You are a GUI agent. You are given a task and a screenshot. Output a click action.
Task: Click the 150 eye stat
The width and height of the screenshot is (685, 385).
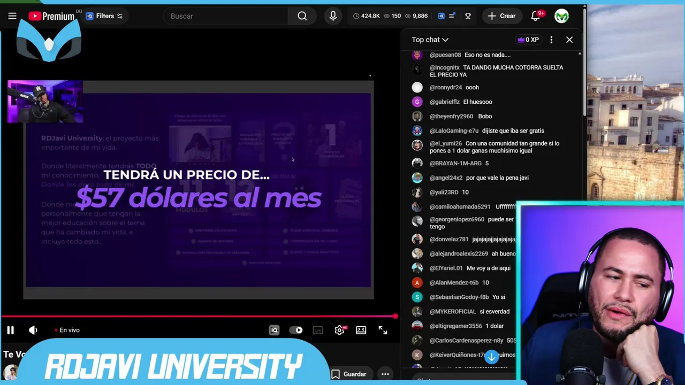pos(392,16)
